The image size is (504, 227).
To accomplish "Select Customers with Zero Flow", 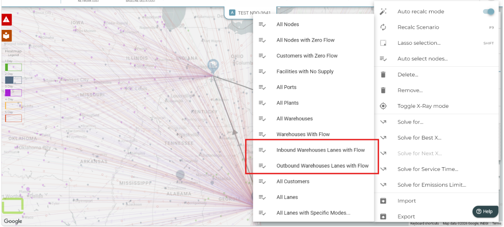I will click(313, 56).
